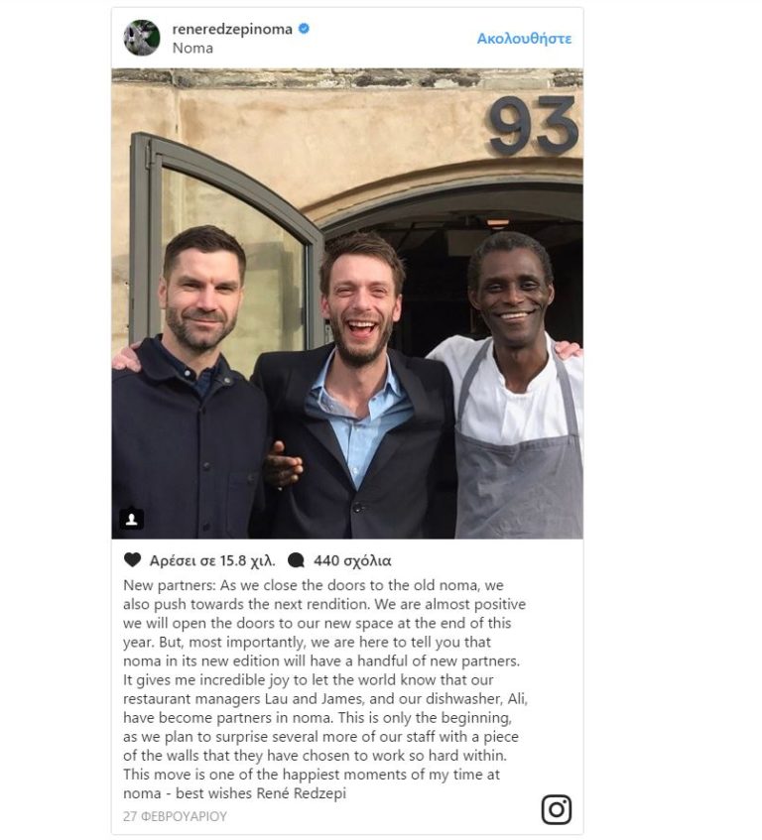View the 440 σχόλια comments
The height and width of the screenshot is (840, 762).
pyautogui.click(x=352, y=561)
